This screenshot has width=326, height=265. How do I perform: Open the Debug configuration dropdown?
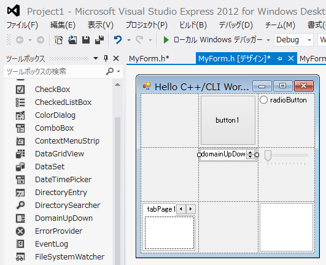pos(294,40)
